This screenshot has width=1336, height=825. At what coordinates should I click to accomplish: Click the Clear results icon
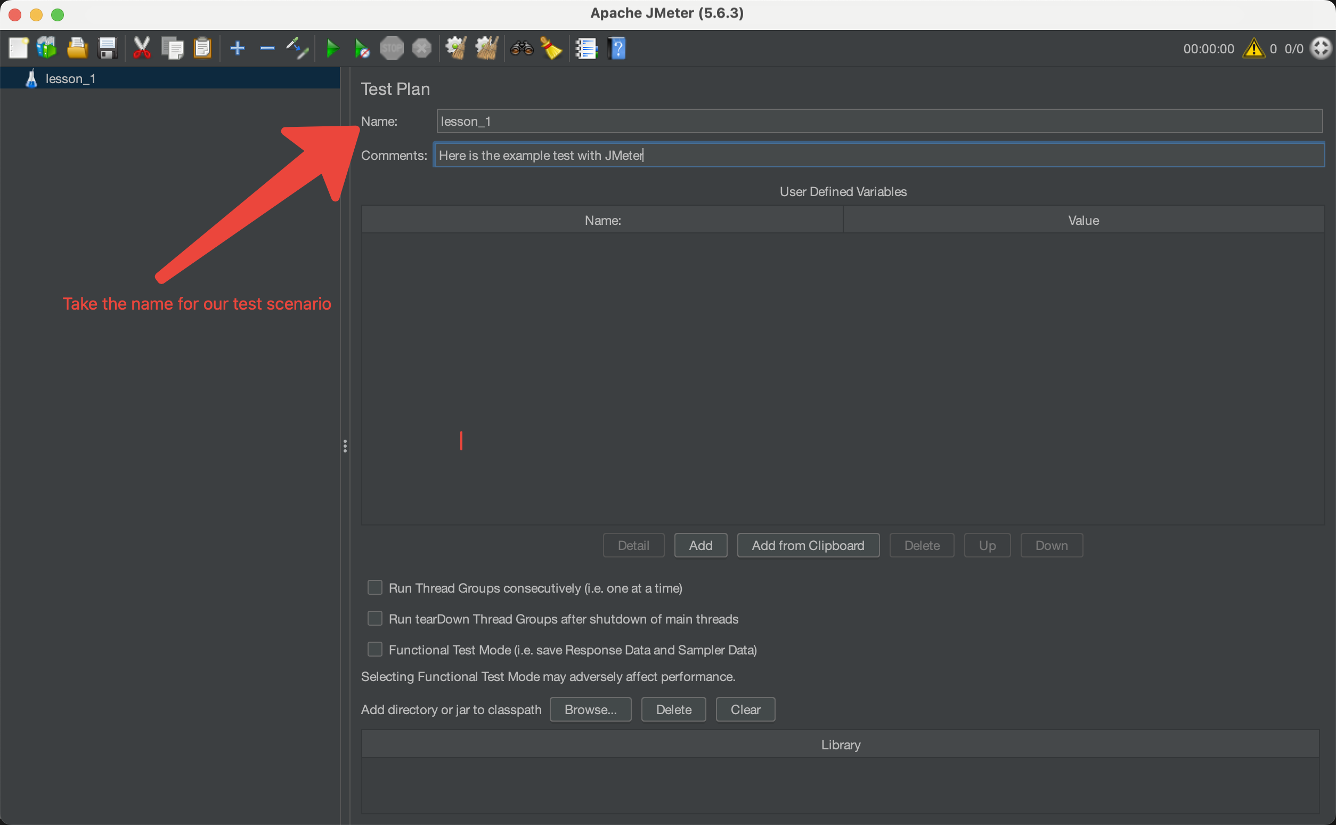point(456,48)
